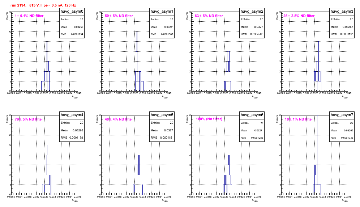Viewport: 360px width, 207px height.
Task: Click the Events y-axis label of havg_asym5
Action: (97, 119)
